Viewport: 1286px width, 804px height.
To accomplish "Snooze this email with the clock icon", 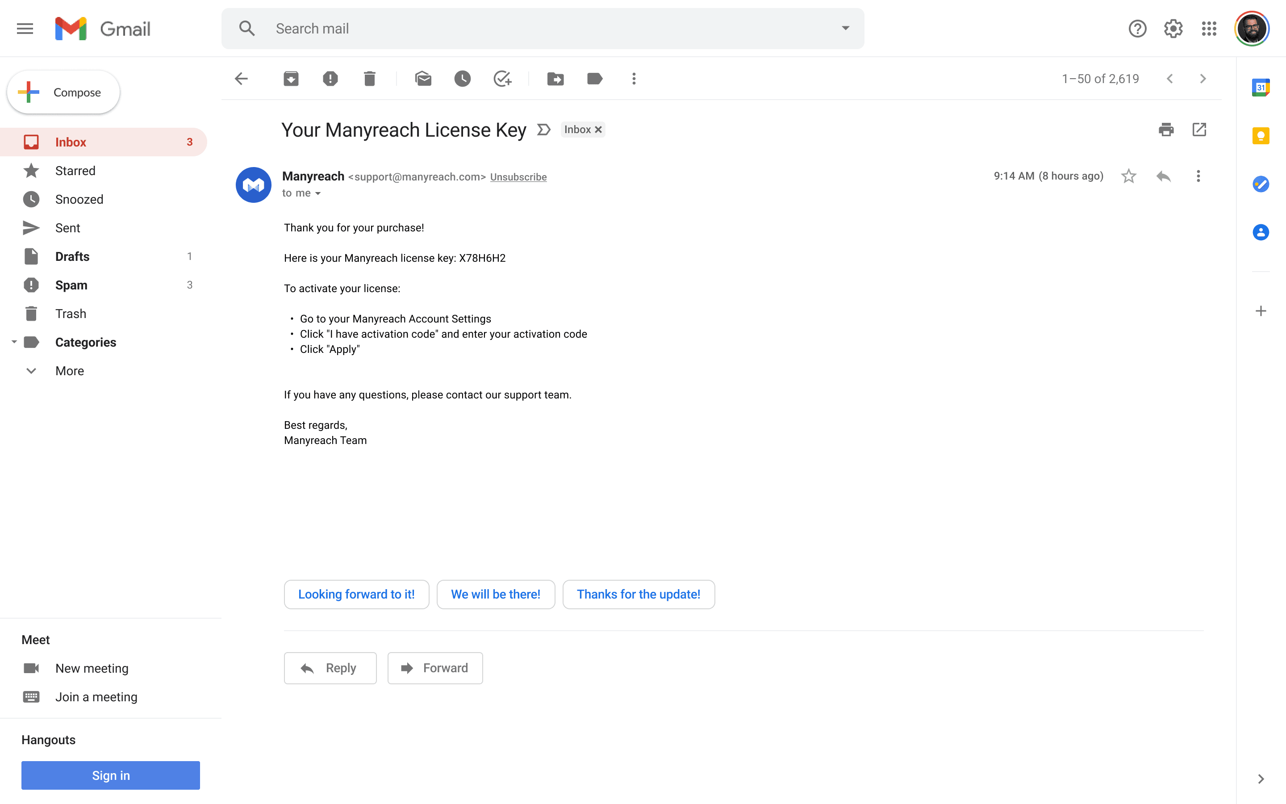I will pyautogui.click(x=462, y=79).
